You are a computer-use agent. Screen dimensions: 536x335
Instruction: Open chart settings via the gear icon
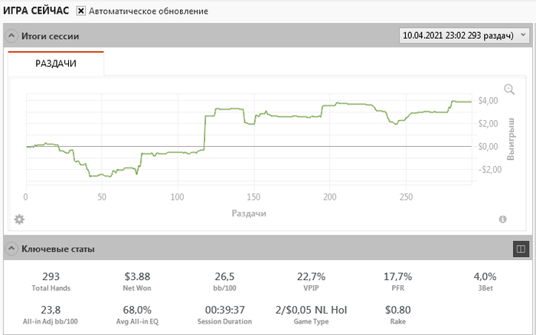(19, 220)
